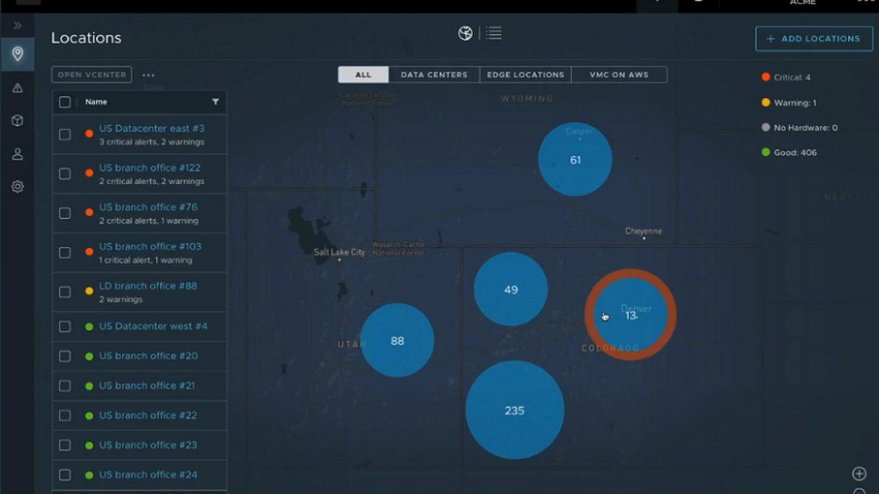Click the Good: 406 legend entry
The width and height of the screenshot is (879, 494).
tap(789, 152)
